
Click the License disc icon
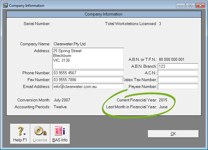click(40, 131)
